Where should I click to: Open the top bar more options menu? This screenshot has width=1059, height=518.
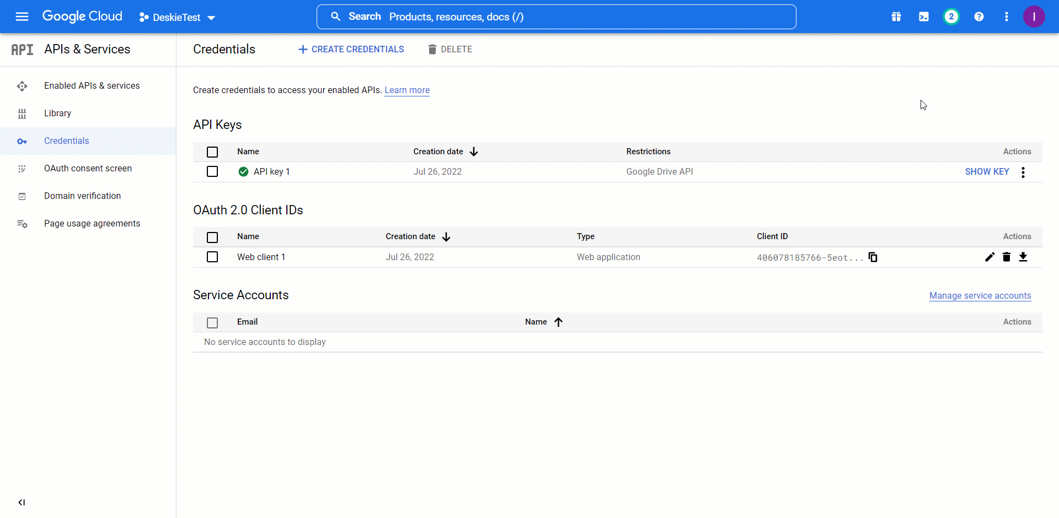1007,17
